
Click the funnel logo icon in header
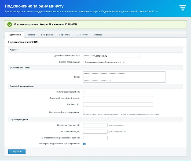(183, 8)
